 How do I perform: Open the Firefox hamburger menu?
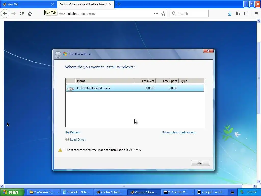click(x=256, y=14)
